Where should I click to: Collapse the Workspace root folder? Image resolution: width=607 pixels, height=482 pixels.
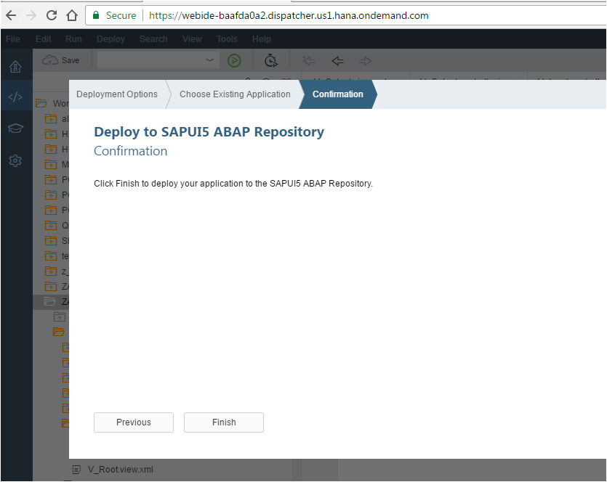point(41,103)
